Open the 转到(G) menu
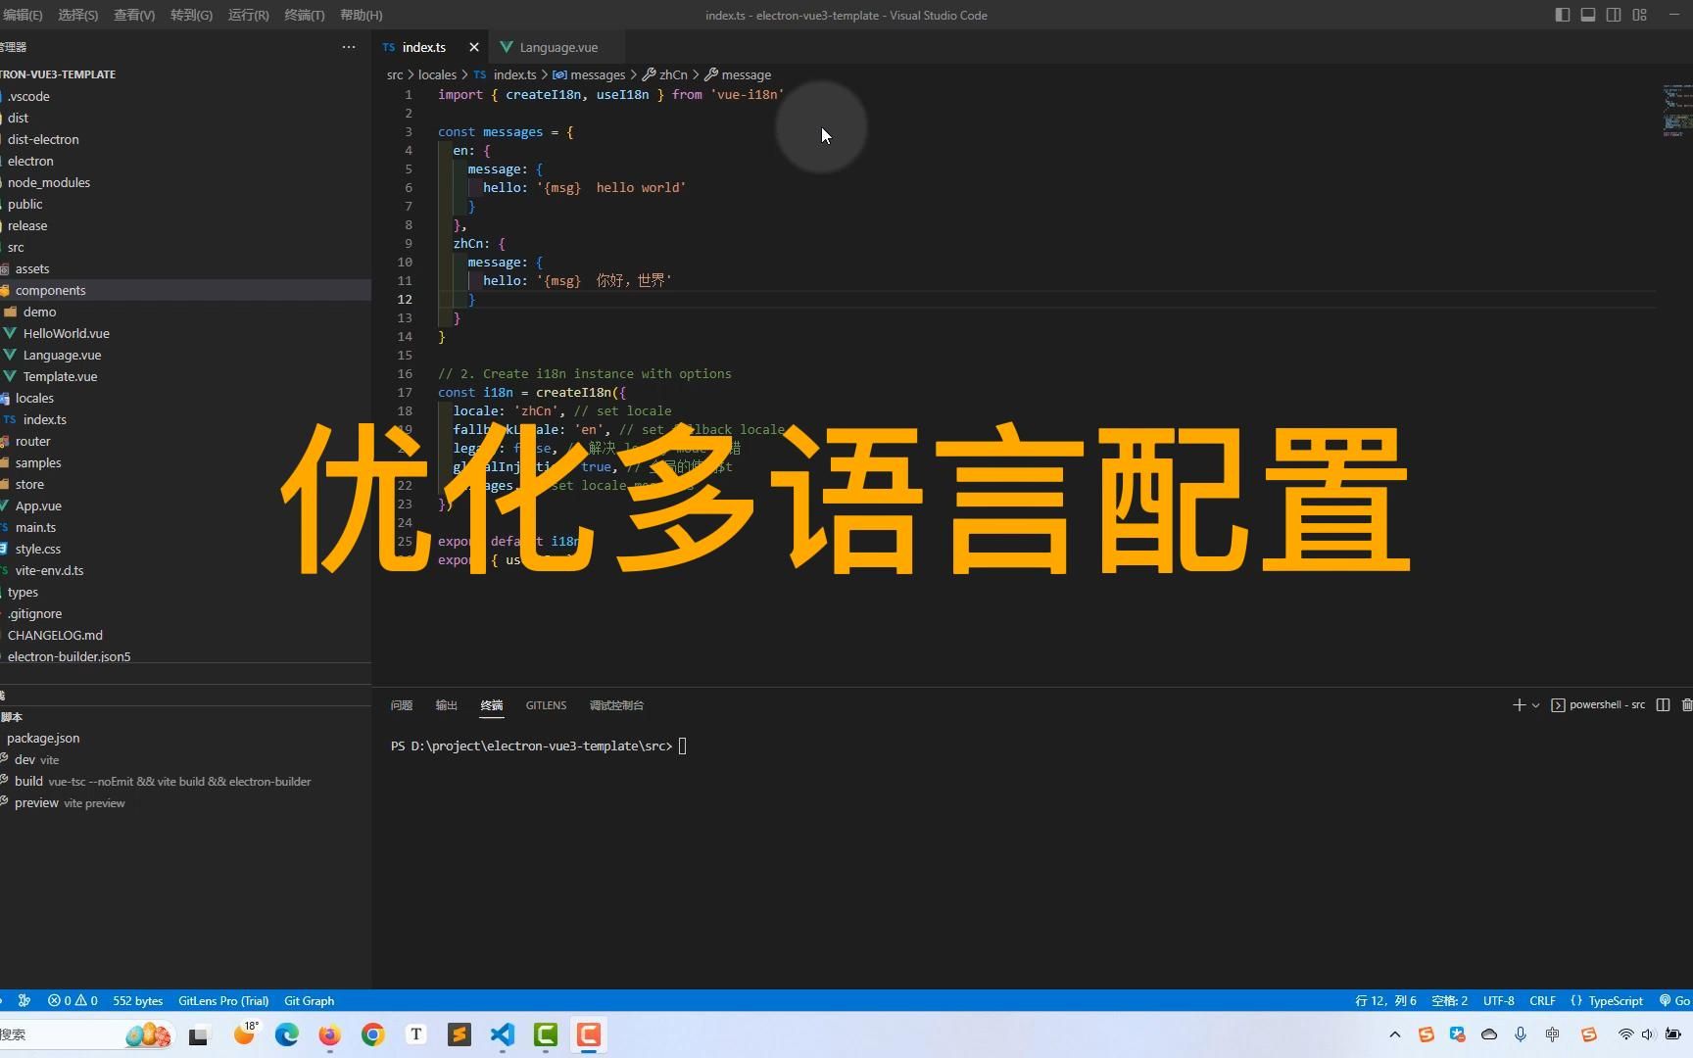The image size is (1693, 1058). (191, 15)
